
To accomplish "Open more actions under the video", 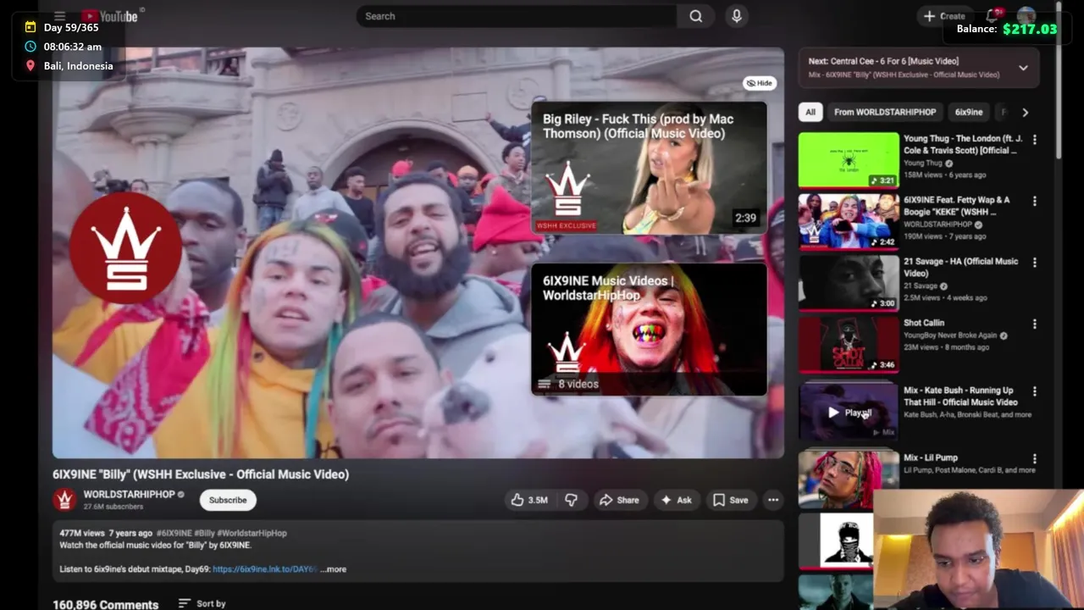I will (773, 500).
